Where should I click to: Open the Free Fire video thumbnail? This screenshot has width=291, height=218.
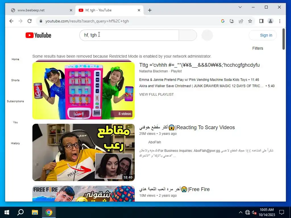[84, 194]
